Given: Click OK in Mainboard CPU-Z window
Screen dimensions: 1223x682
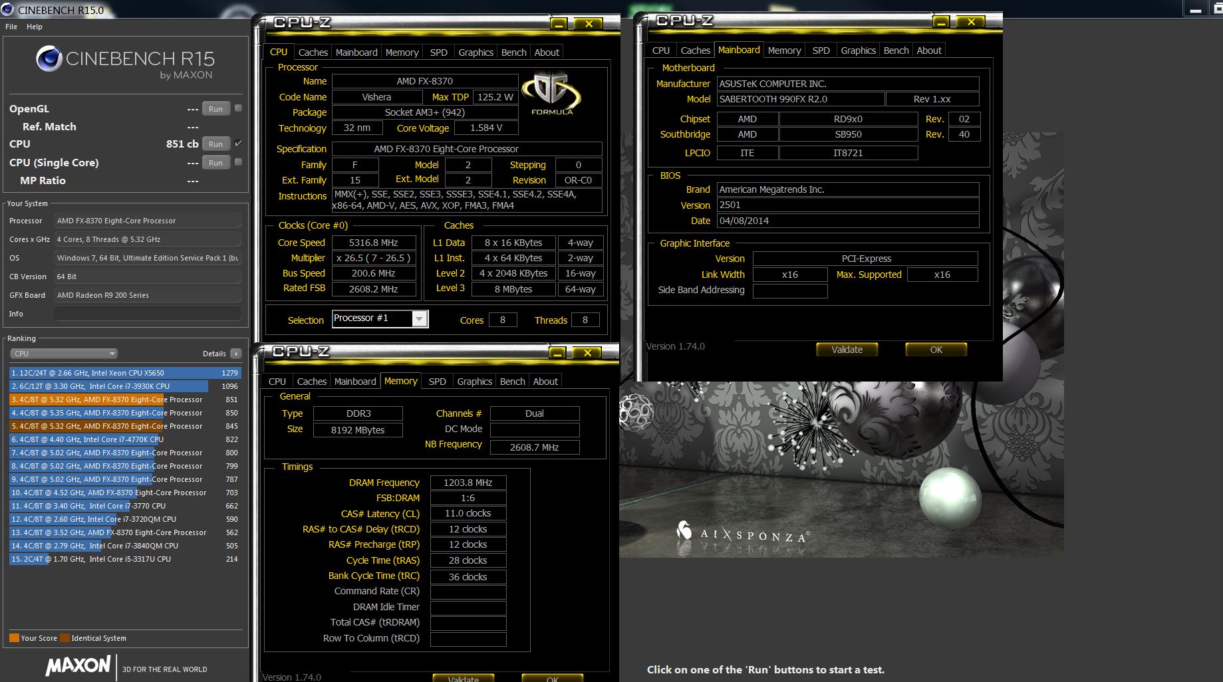Looking at the screenshot, I should pos(936,350).
